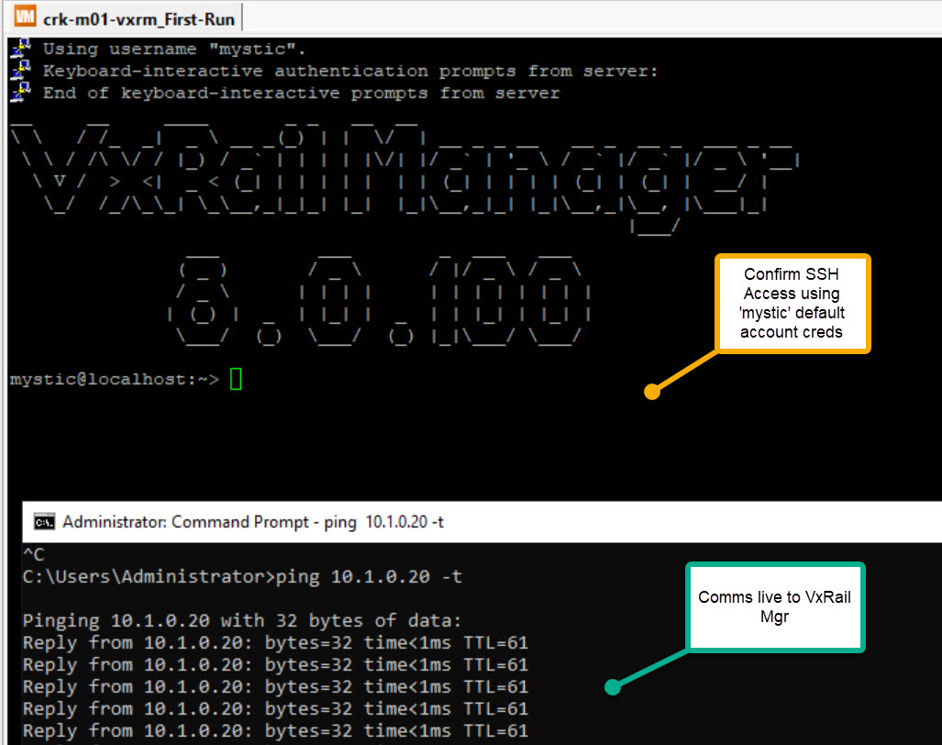Click the 'Confirm SSH Access' callout box
The height and width of the screenshot is (745, 942).
coord(791,303)
